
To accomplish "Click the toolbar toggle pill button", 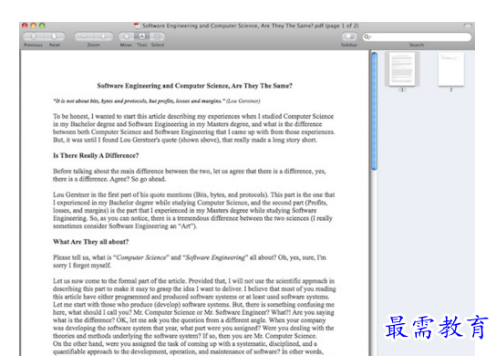I will [468, 26].
